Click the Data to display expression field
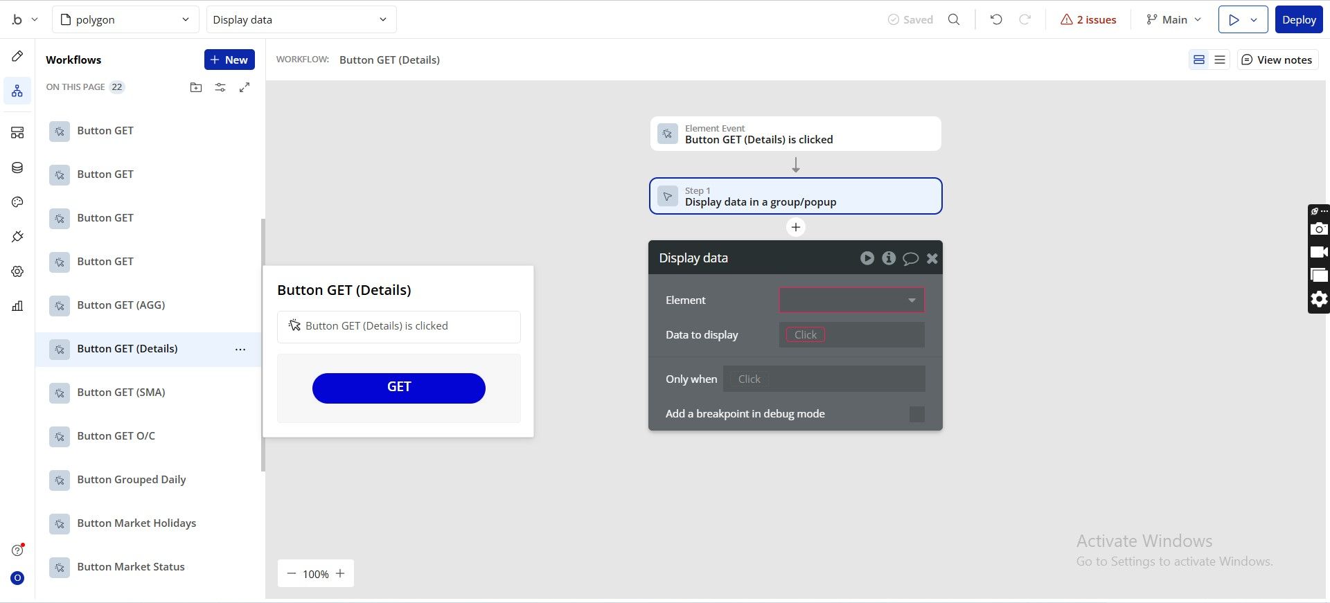The height and width of the screenshot is (603, 1330). pos(852,334)
